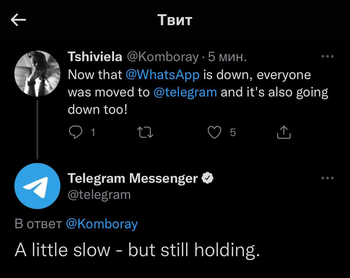Tap the back arrow icon
350x278 pixels.
point(18,20)
